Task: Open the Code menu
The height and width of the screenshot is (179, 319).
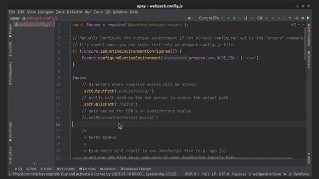Action: click(x=60, y=12)
